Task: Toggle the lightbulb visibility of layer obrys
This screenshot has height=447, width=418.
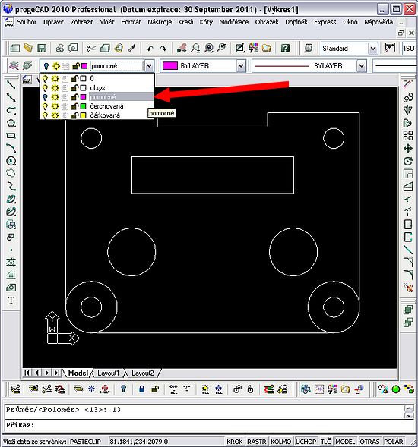Action: point(45,88)
